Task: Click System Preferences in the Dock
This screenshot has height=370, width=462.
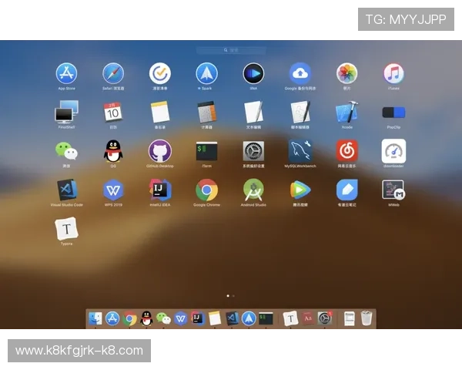Action: point(325,318)
